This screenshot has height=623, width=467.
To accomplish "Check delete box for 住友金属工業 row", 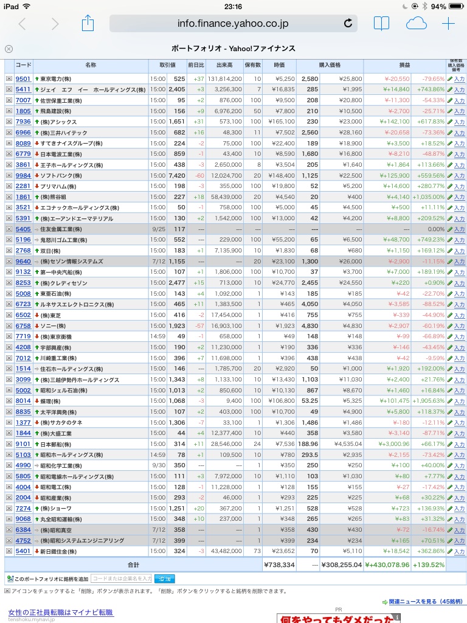I will 9,229.
